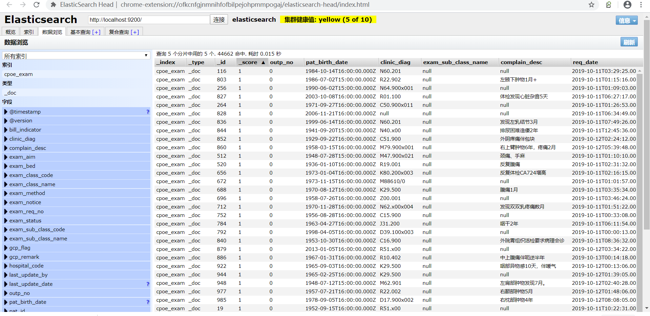
Task: Click the cluster URL input field
Action: (149, 20)
